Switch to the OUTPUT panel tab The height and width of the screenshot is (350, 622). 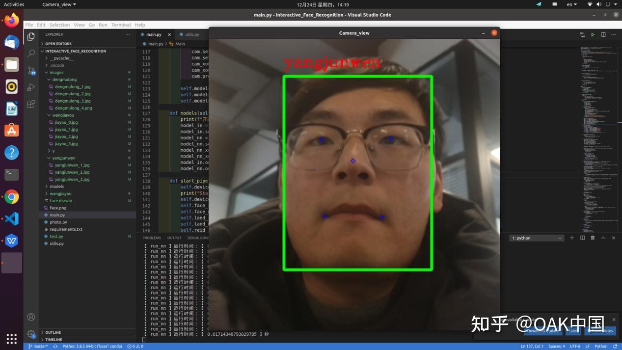174,238
